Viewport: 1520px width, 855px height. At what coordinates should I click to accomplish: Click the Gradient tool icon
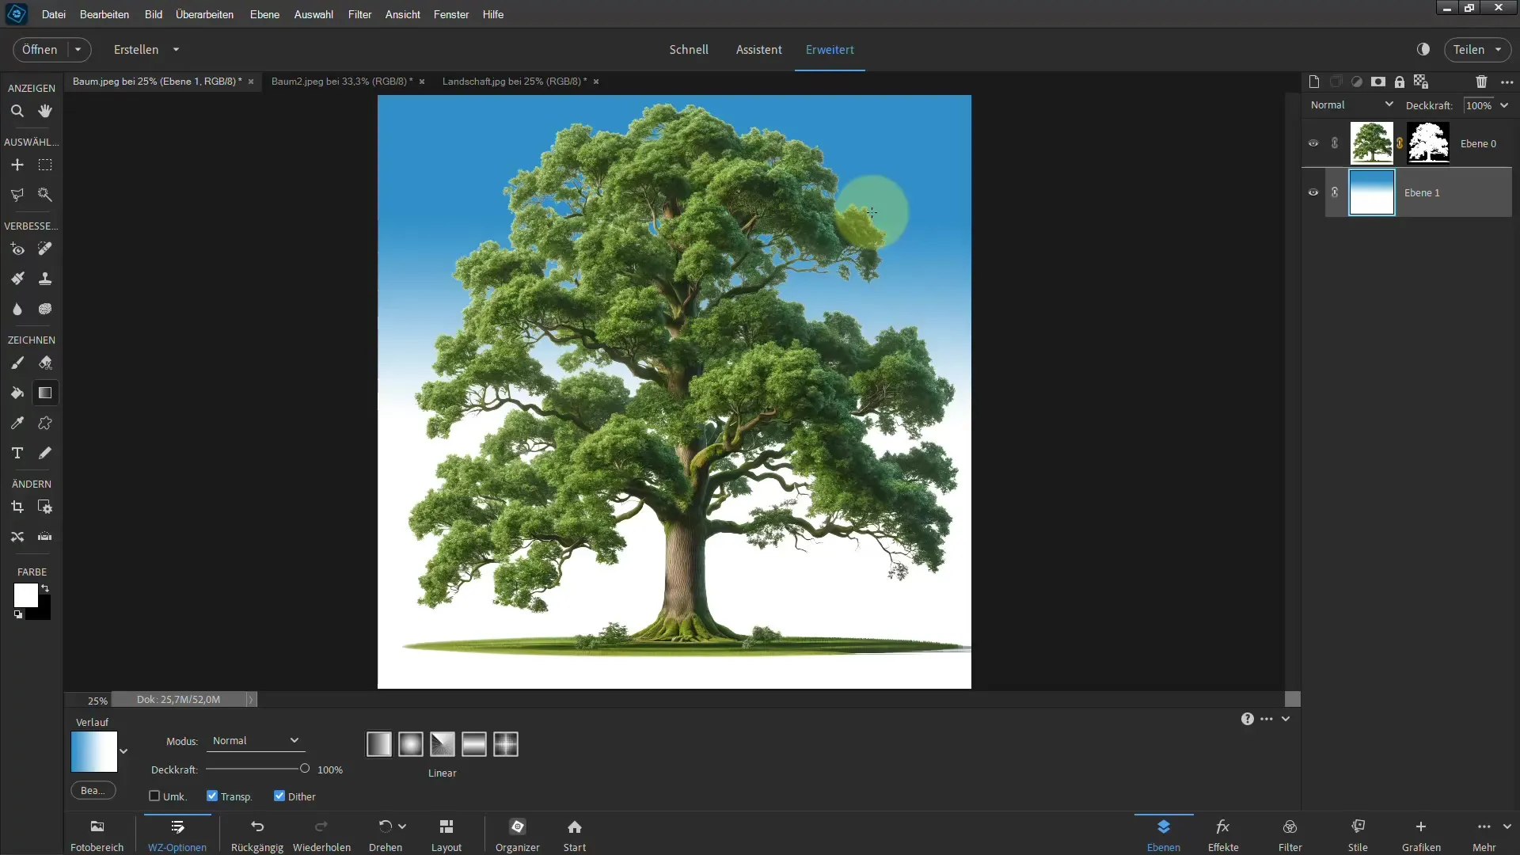45,393
